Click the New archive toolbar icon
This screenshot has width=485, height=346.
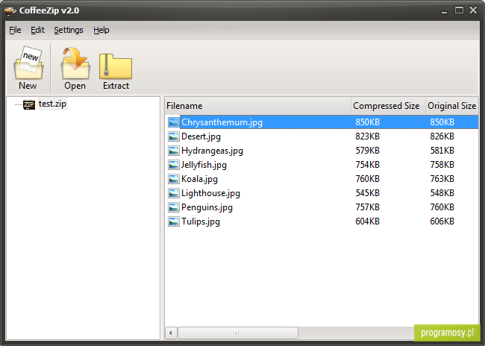coord(28,63)
